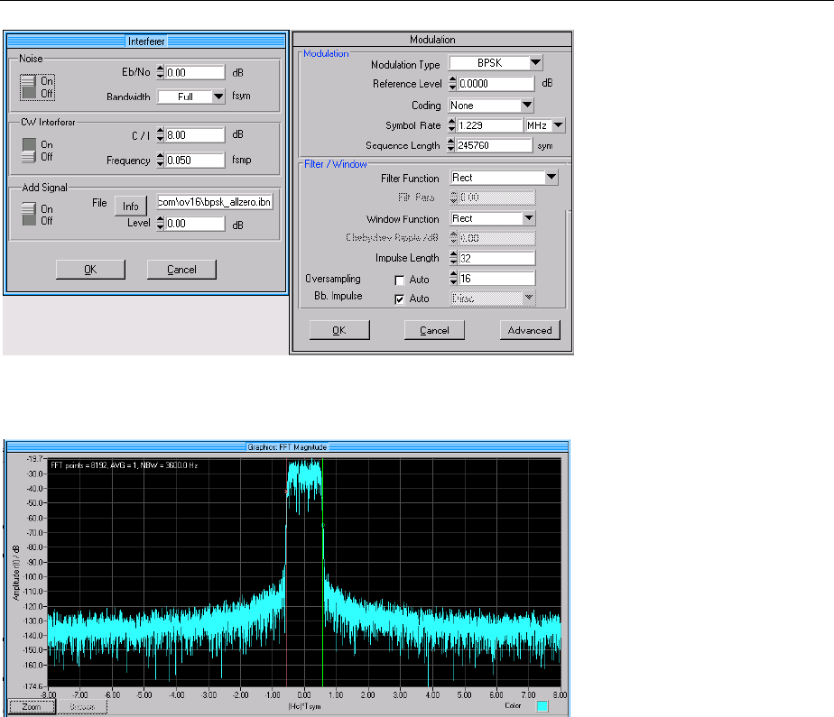The height and width of the screenshot is (717, 834).
Task: Click the Eb/No value field
Action: 195,73
